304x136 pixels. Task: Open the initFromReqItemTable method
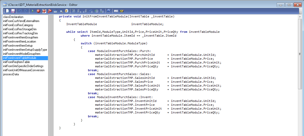point(17,62)
